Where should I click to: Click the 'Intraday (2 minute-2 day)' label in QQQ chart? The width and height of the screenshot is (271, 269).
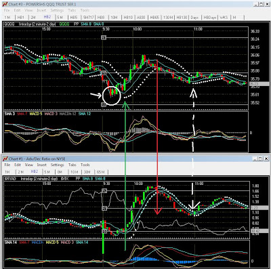click(37, 24)
